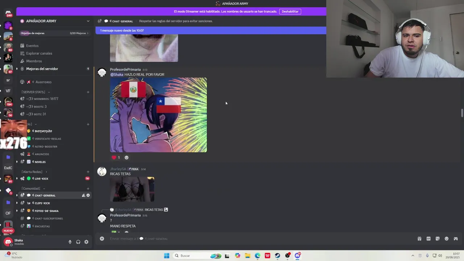Mute microphone in Shaka user panel
Viewport: 464px width, 261px height.
pyautogui.click(x=70, y=242)
